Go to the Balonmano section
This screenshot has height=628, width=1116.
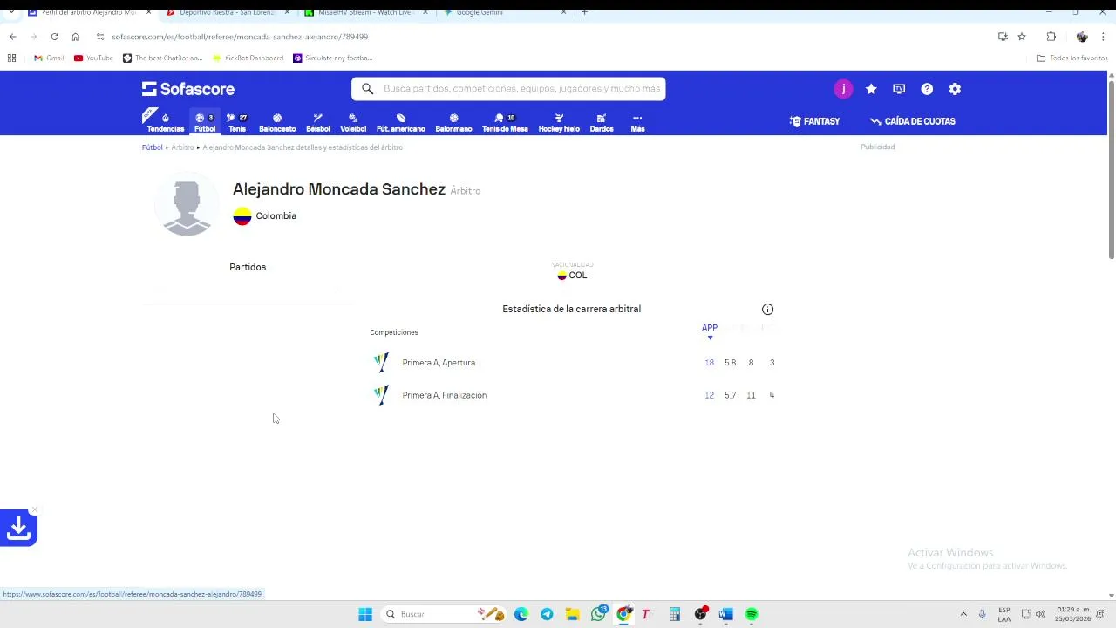[x=453, y=122]
